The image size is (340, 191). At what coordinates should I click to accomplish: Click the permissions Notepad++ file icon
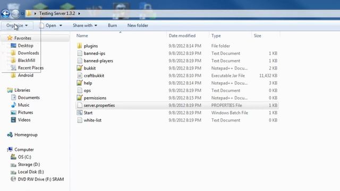80,98
